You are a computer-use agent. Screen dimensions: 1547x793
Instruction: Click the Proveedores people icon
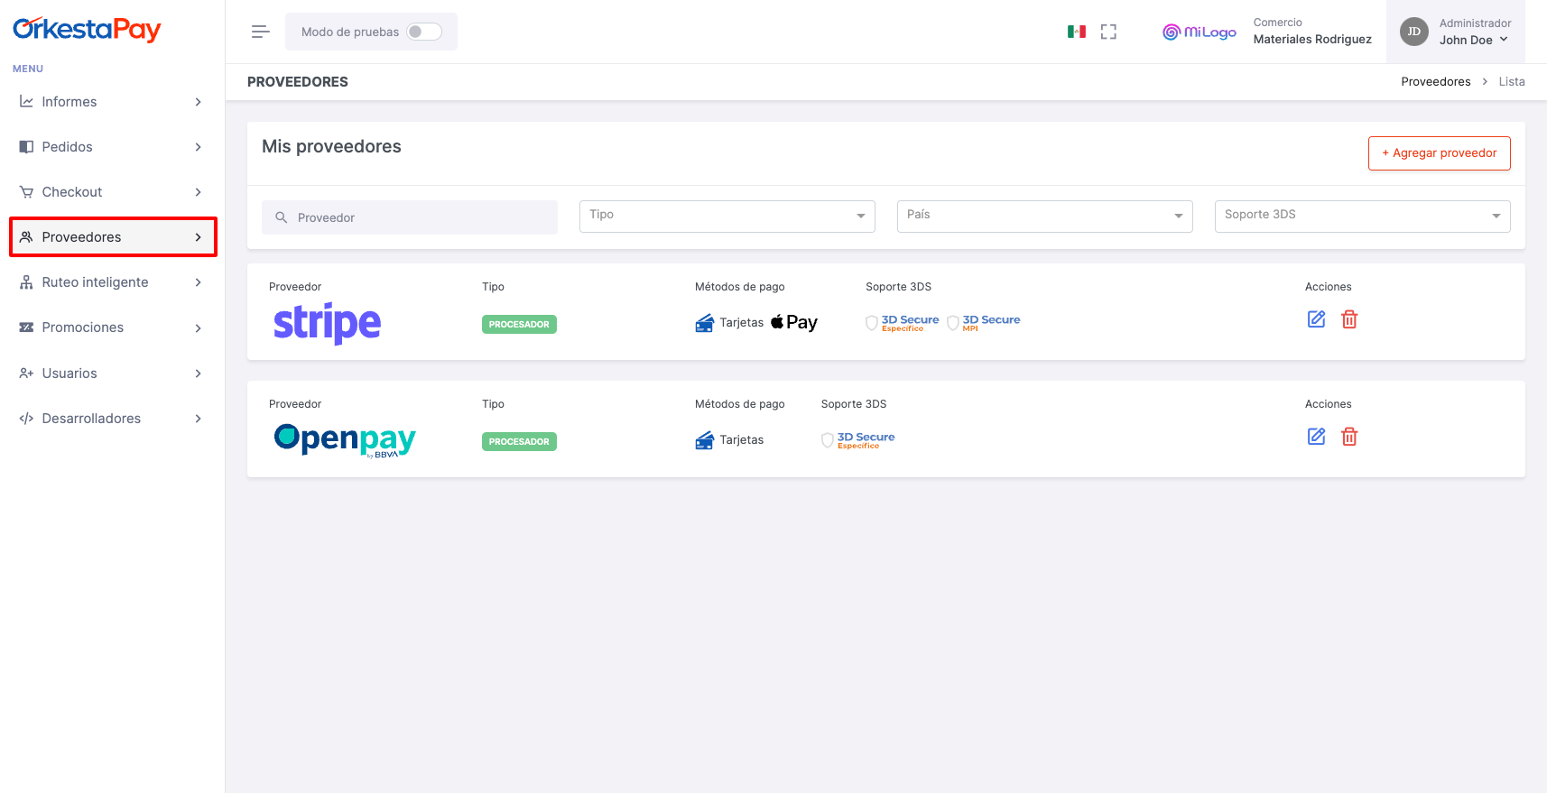pyautogui.click(x=26, y=237)
